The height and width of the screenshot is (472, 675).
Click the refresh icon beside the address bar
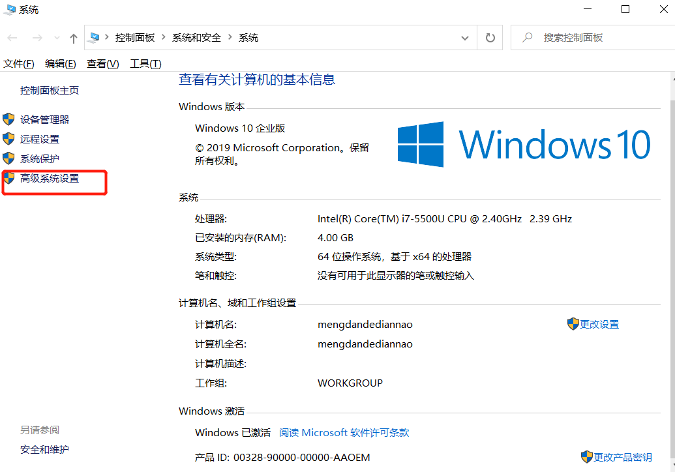click(x=490, y=37)
